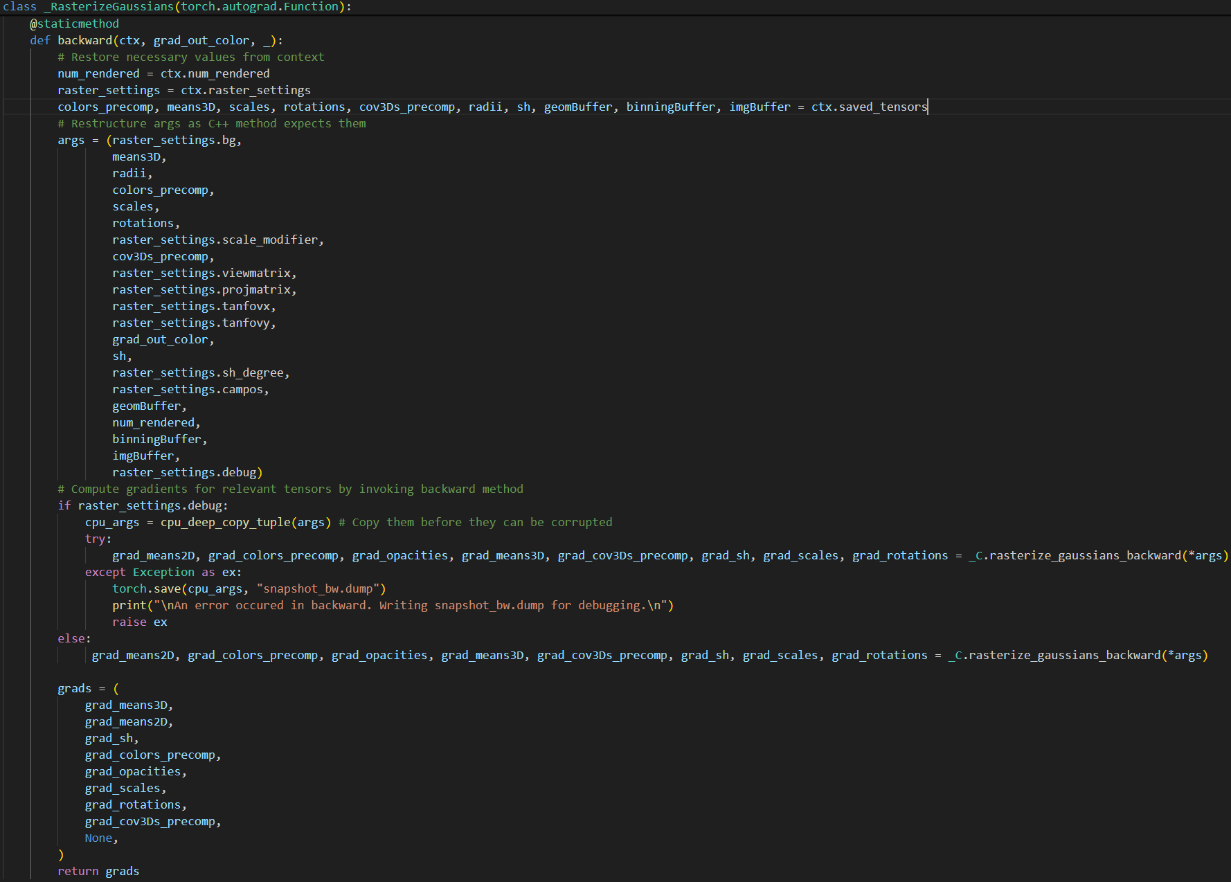The width and height of the screenshot is (1231, 882).
Task: Click 'grad_opacities,' in the grads tuple
Action: tap(136, 771)
